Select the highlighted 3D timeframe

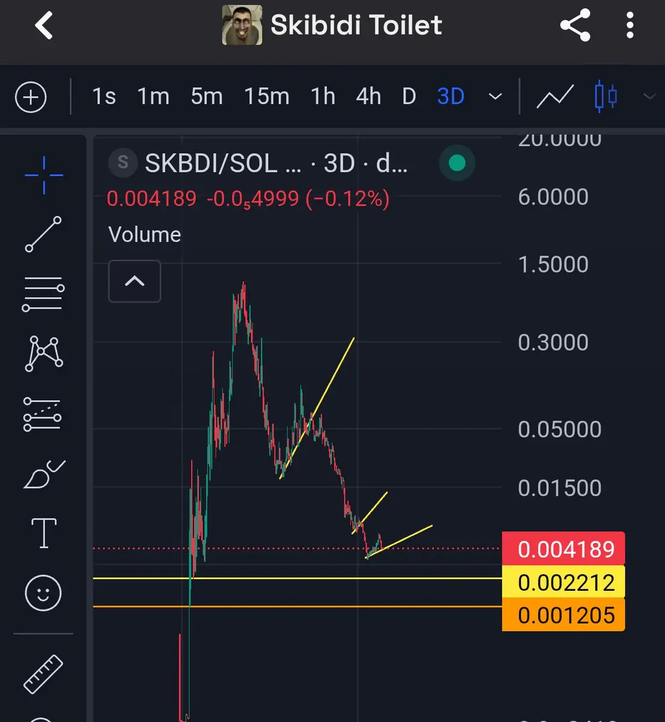[451, 96]
